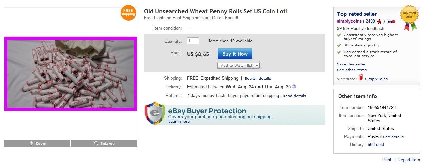427x166 pixels.
Task: Click "Read details" for the returns policy
Action: point(294,96)
